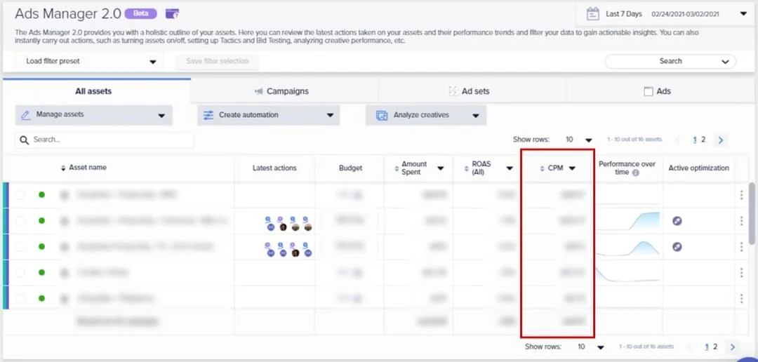Select page 1 in the bottom pagination
Image resolution: width=758 pixels, height=362 pixels.
[x=707, y=347]
